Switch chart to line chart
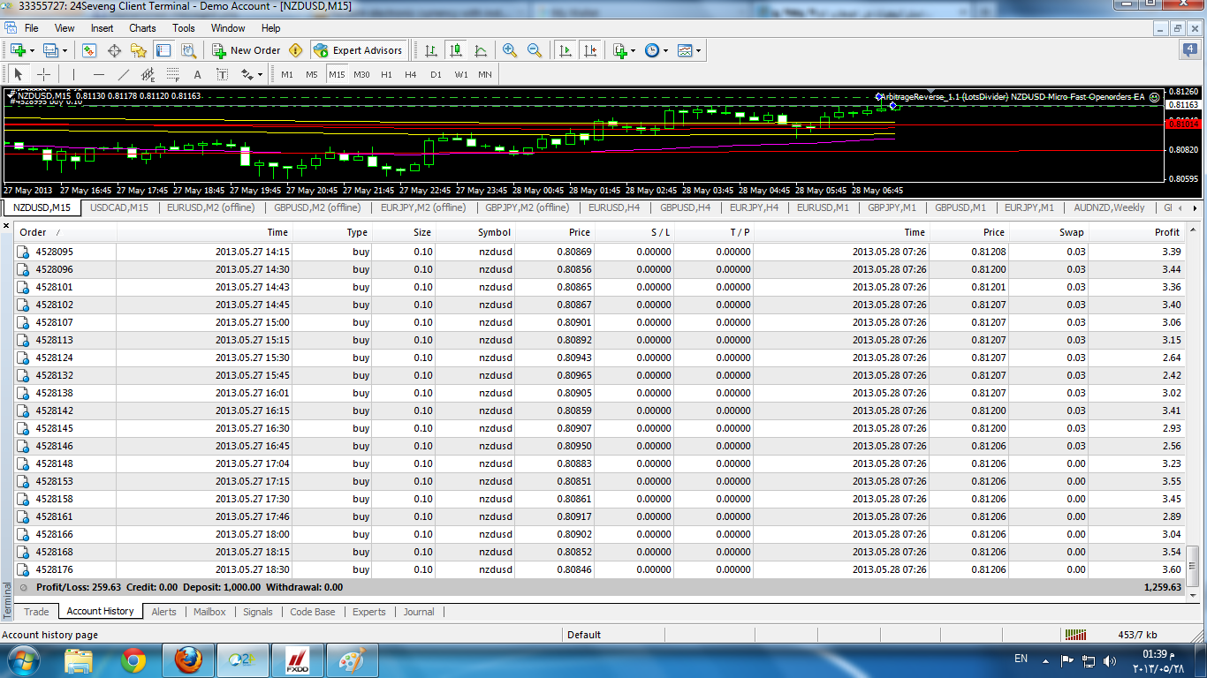This screenshot has width=1207, height=678. 480,50
